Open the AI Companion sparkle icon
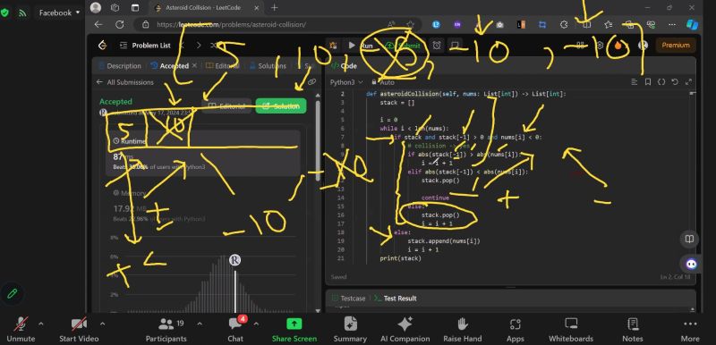Image resolution: width=716 pixels, height=345 pixels. pyautogui.click(x=405, y=324)
